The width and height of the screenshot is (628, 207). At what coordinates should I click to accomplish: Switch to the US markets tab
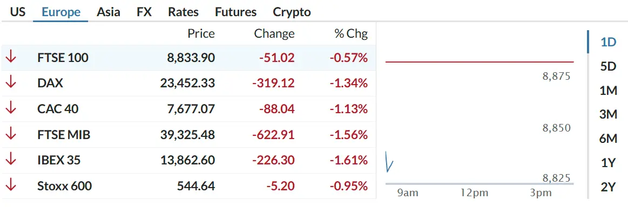(18, 12)
